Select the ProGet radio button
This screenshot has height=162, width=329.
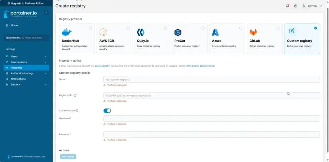point(203,28)
